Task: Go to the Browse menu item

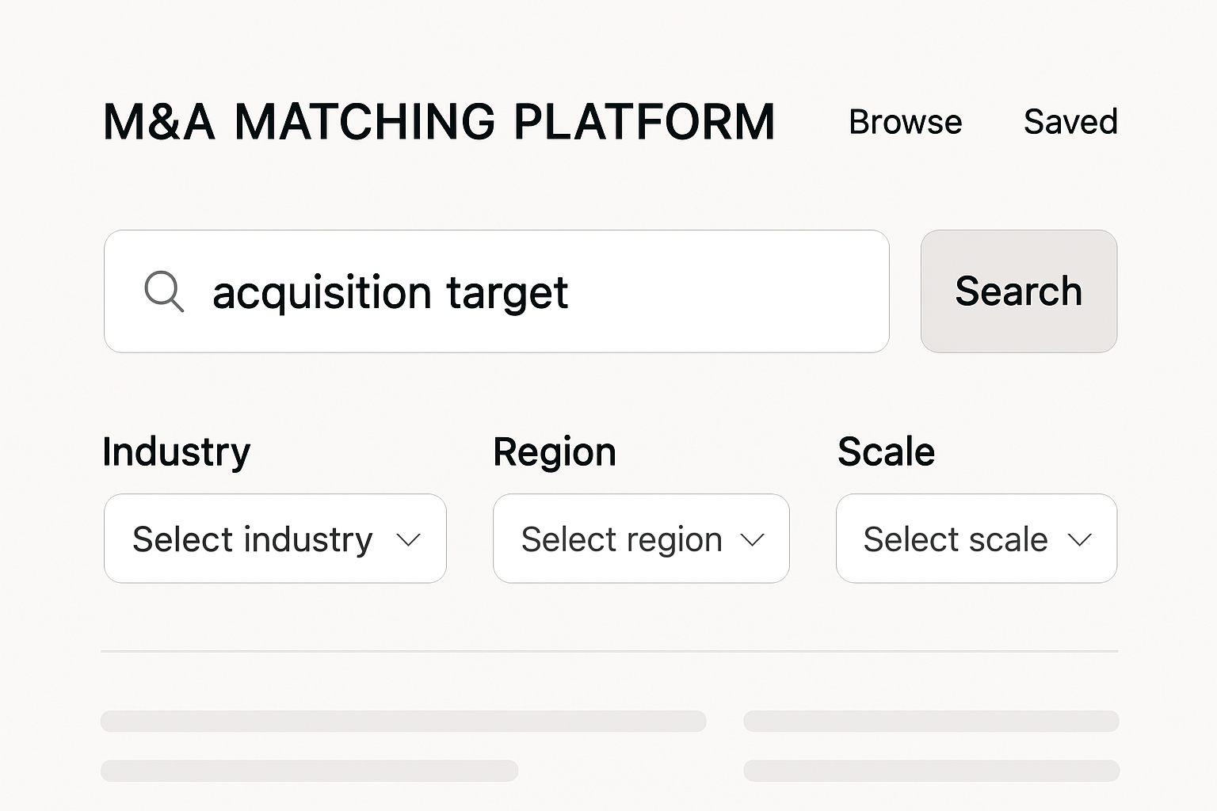Action: 905,122
